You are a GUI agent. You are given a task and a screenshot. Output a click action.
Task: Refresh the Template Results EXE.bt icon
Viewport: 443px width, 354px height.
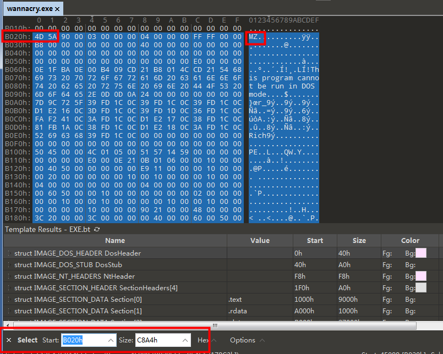click(x=97, y=229)
